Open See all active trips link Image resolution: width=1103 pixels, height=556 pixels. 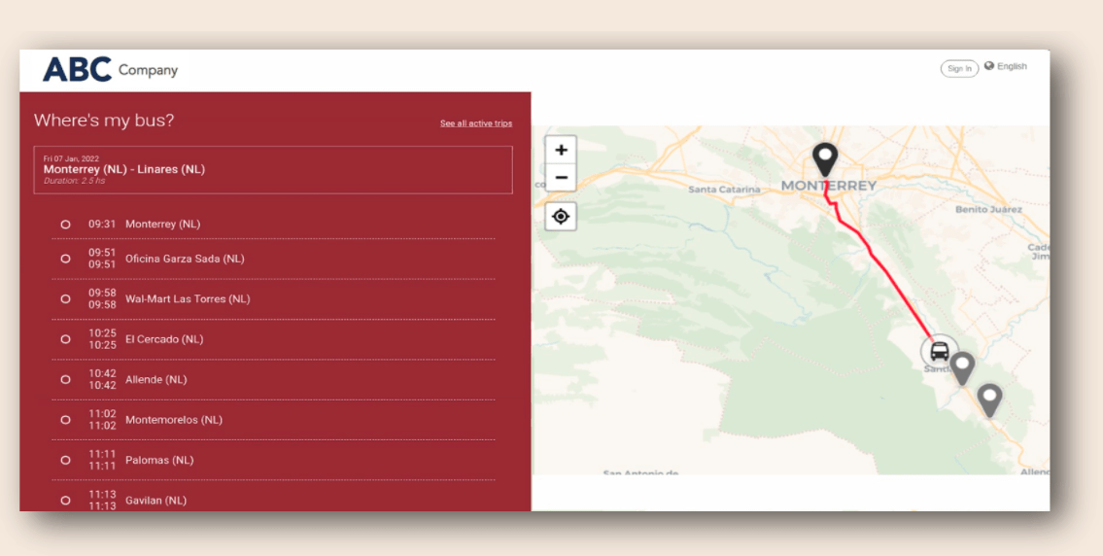pos(476,123)
